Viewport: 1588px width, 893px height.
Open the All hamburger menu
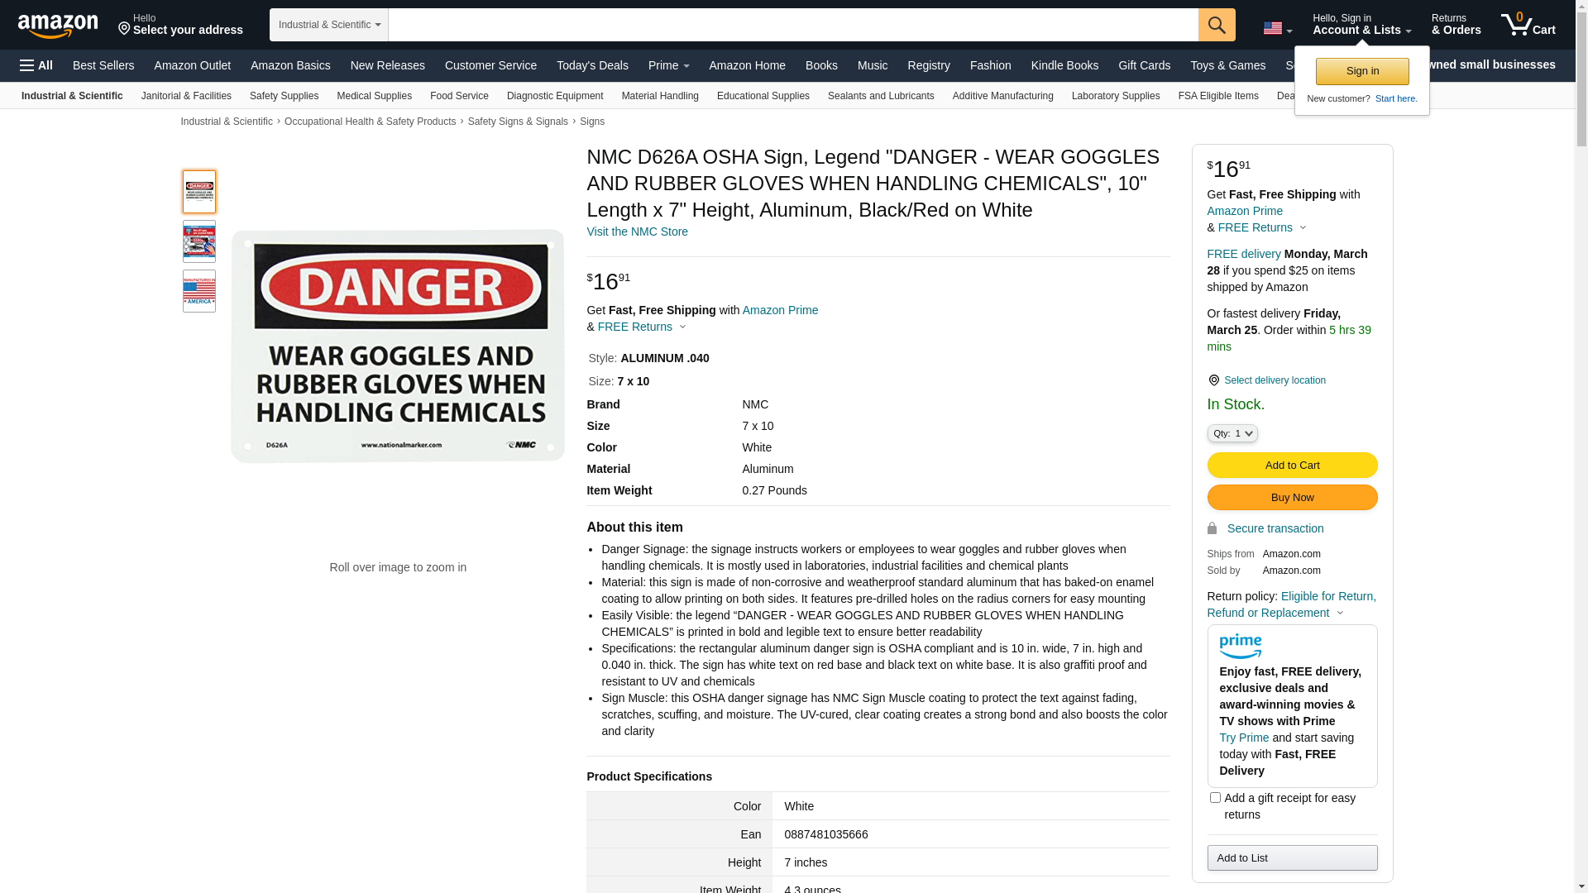tap(36, 65)
